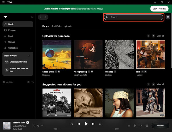Go forward with the navigation arrow

pyautogui.click(x=46, y=17)
